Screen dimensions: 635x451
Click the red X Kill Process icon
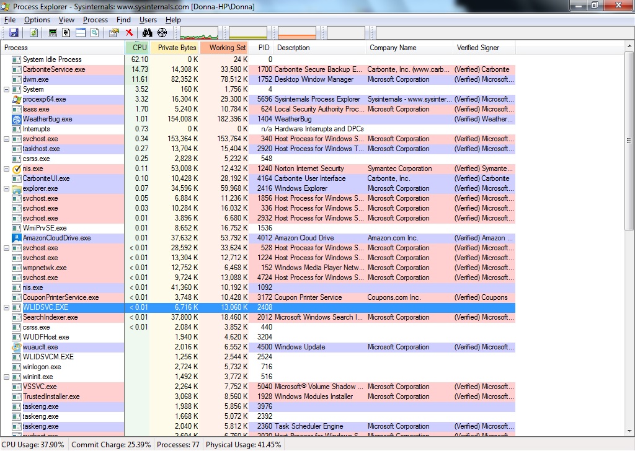[x=129, y=33]
